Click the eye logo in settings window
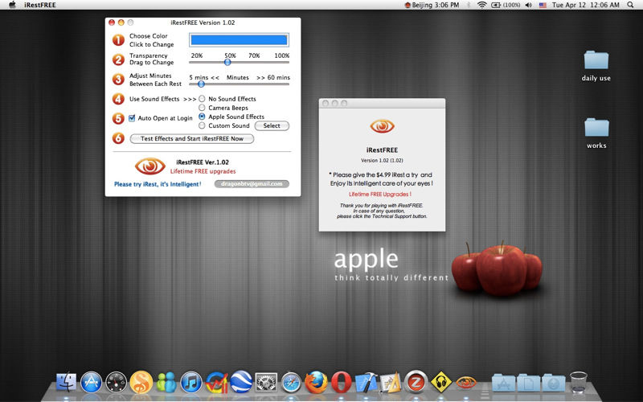The width and height of the screenshot is (643, 402). click(150, 166)
